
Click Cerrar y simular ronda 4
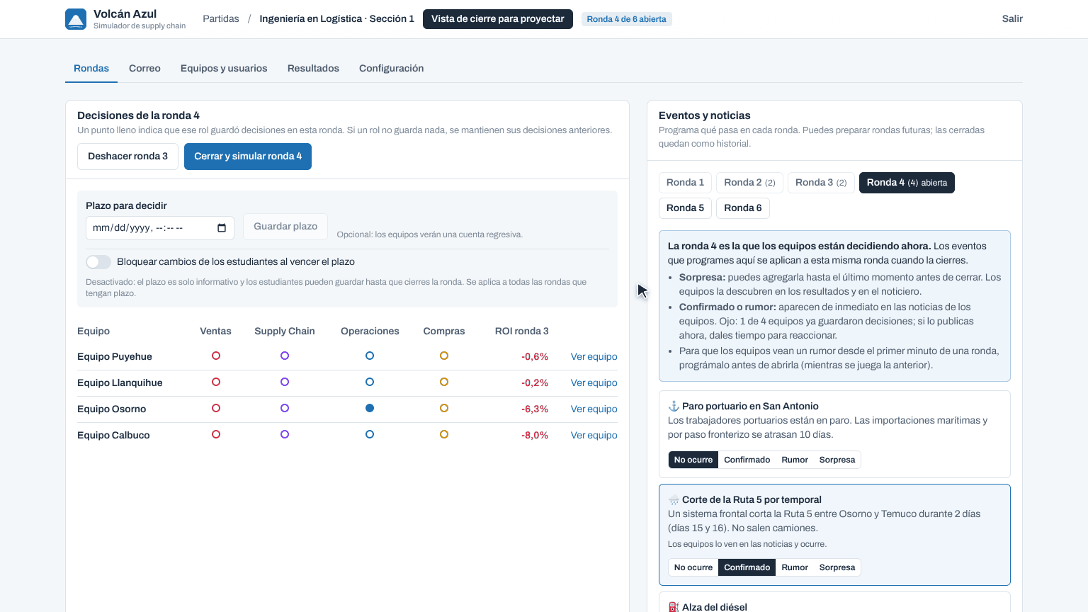[x=248, y=157]
